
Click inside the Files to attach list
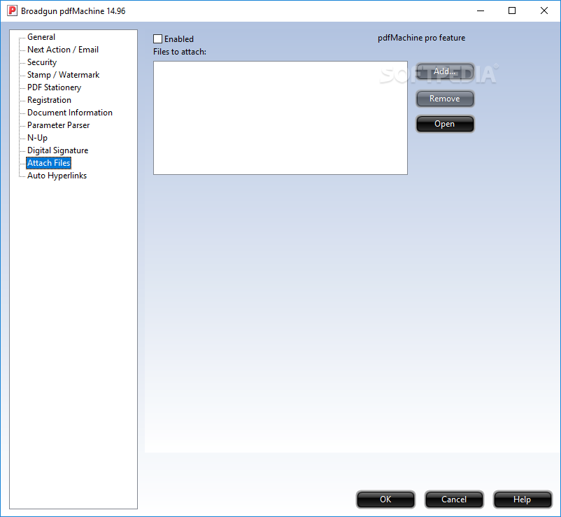pyautogui.click(x=280, y=118)
